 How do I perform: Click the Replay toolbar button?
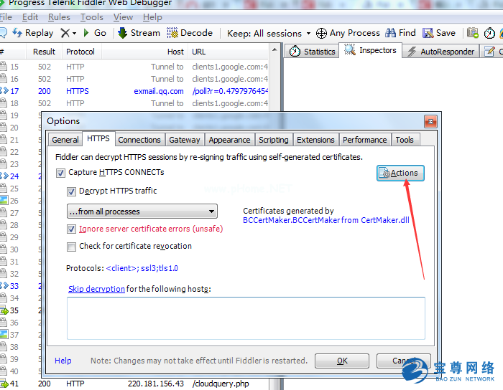pos(33,33)
